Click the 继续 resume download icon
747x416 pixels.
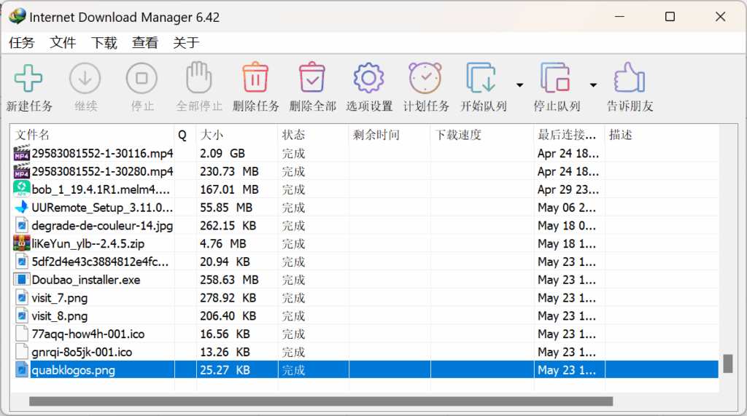(85, 78)
